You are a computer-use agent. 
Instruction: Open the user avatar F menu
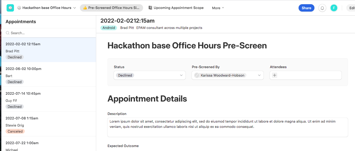334,8
